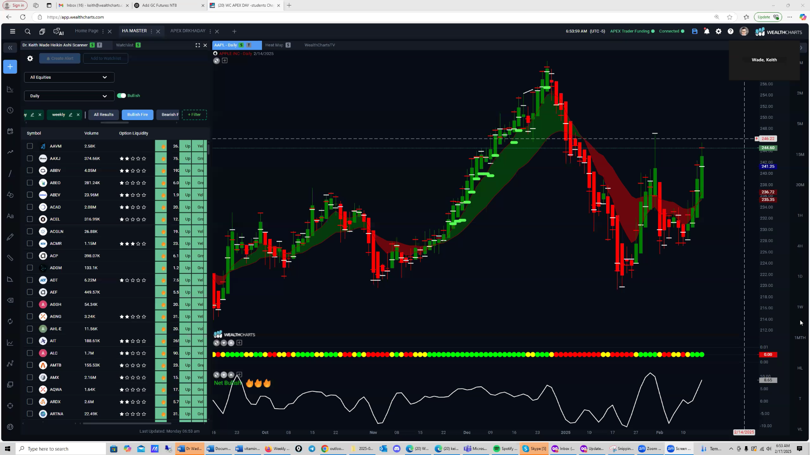The width and height of the screenshot is (810, 455).
Task: Check the ARDX row checkbox
Action: [30, 401]
